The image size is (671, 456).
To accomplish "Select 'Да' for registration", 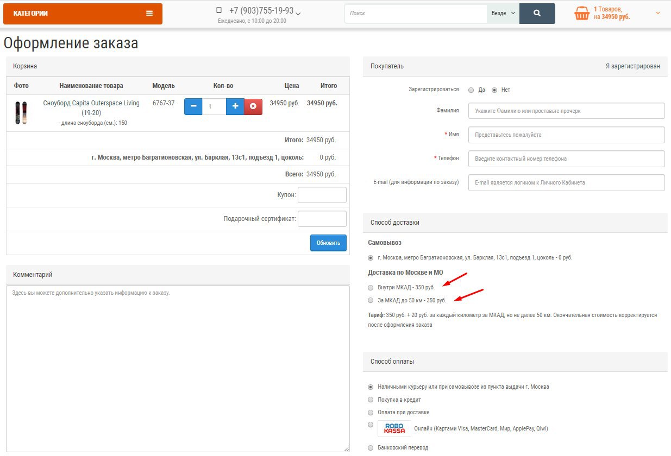I will [x=471, y=90].
